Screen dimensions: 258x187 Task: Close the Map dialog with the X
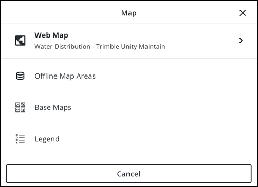coord(243,13)
